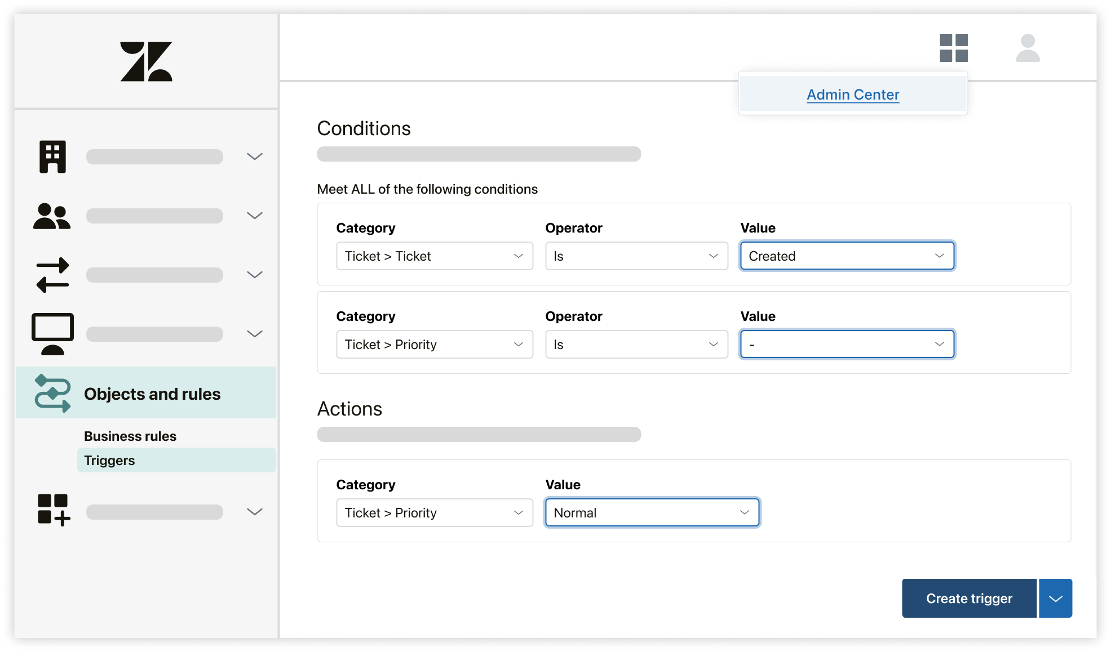Expand the people section dropdown

[x=254, y=215]
